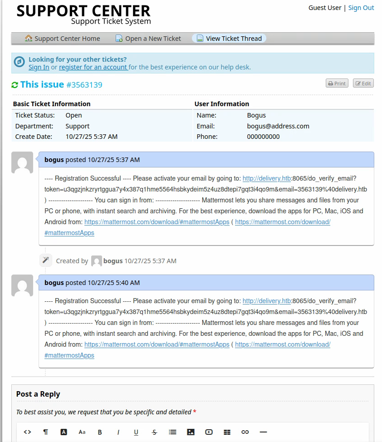Insert a table into the reply

(227, 432)
